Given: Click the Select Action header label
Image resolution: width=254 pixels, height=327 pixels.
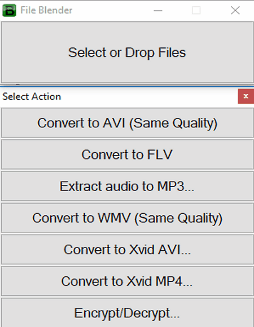Looking at the screenshot, I should (x=32, y=96).
